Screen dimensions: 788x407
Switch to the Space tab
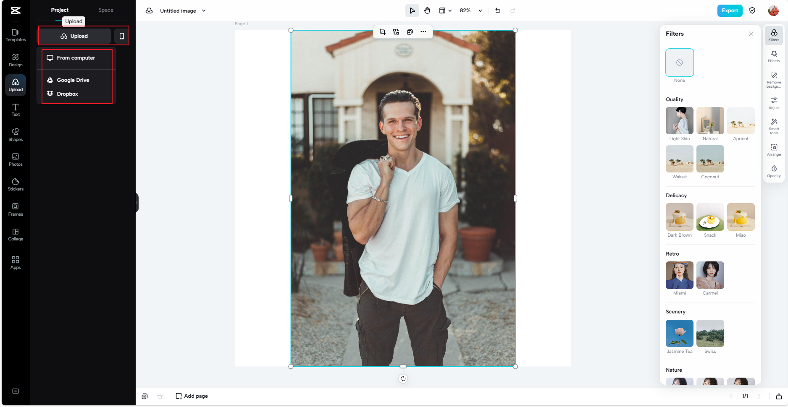(105, 10)
